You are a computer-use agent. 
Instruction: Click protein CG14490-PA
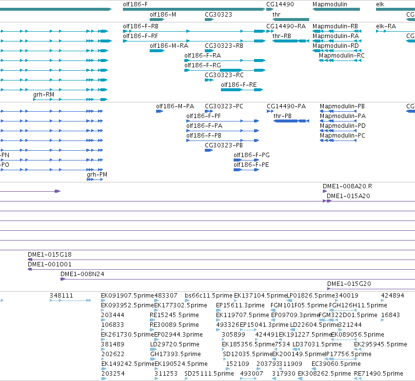coord(270,111)
